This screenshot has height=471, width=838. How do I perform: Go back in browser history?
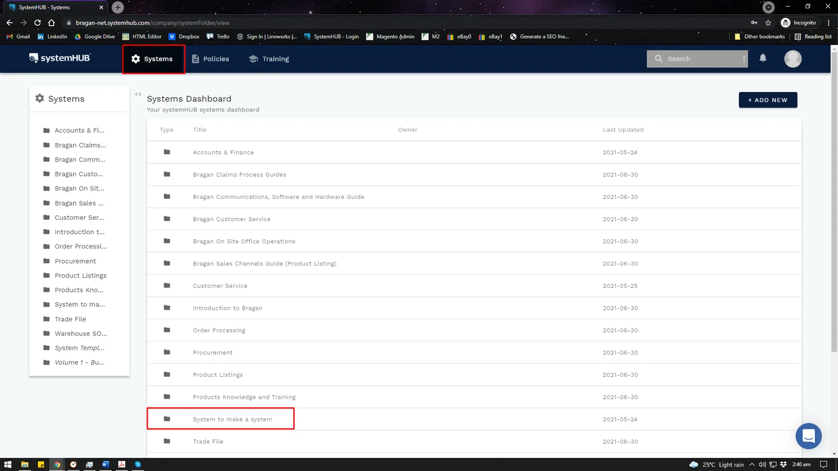click(x=9, y=23)
